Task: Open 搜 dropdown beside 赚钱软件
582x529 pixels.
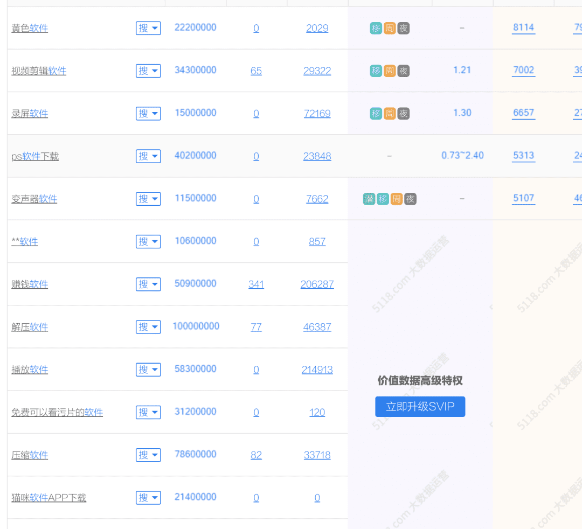Action: click(x=148, y=284)
